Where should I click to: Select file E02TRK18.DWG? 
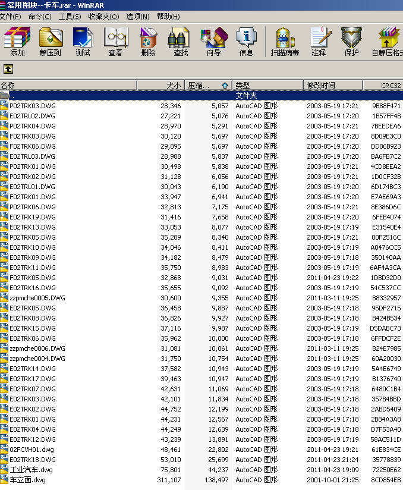click(x=33, y=459)
